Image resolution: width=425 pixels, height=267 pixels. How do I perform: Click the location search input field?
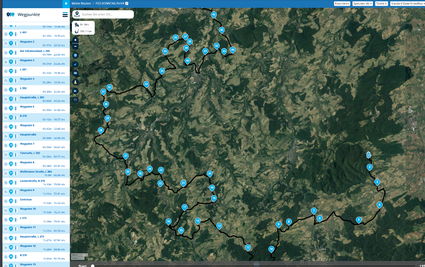(106, 14)
